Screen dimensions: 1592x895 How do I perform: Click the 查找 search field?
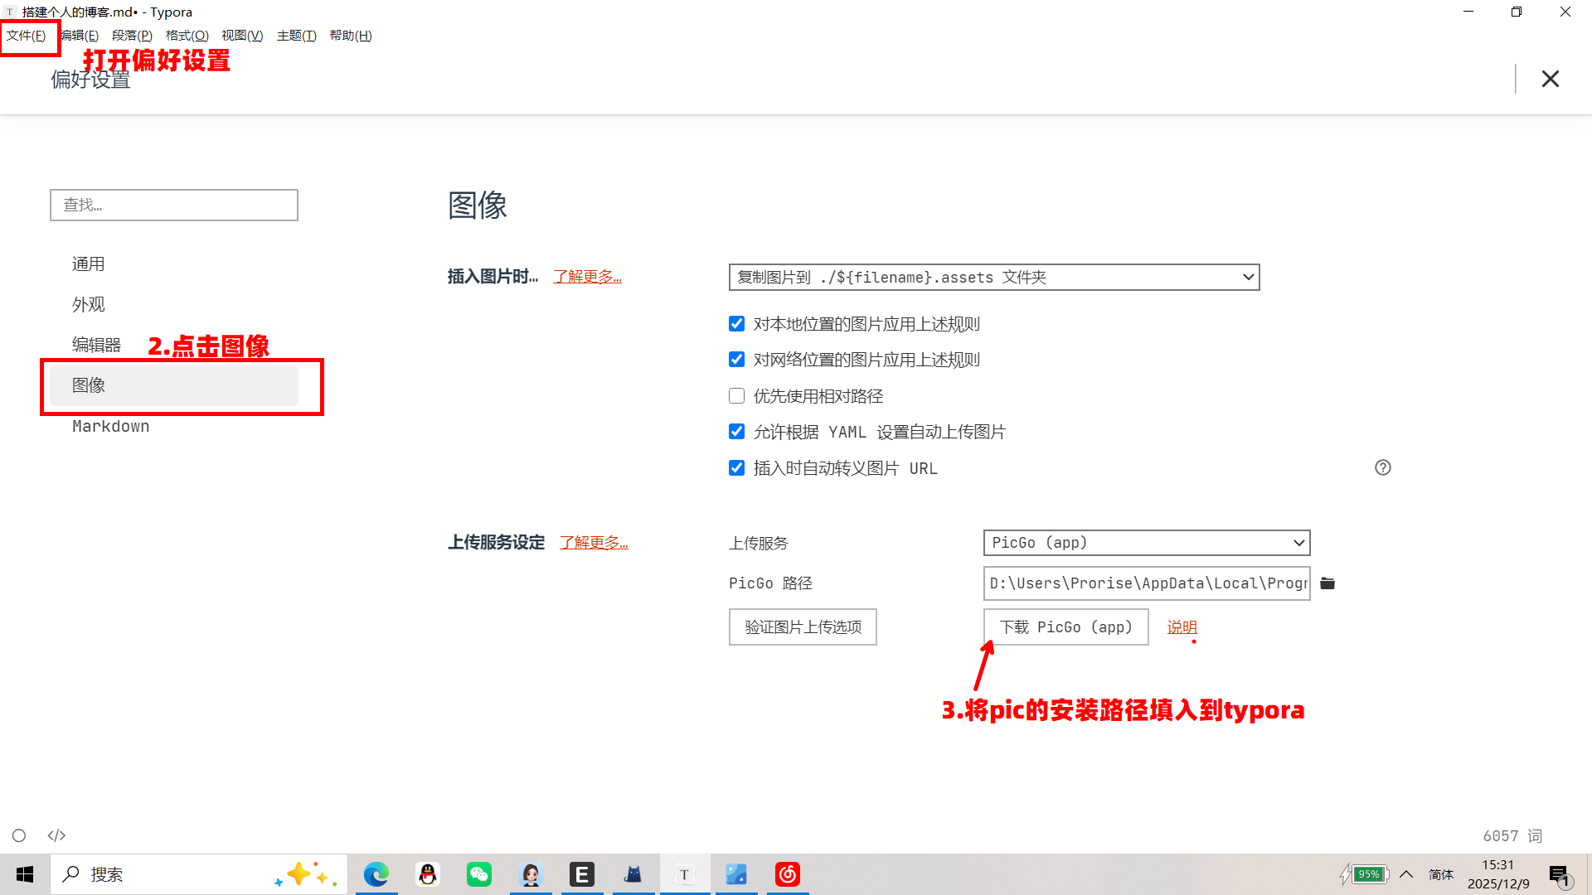[x=173, y=205]
